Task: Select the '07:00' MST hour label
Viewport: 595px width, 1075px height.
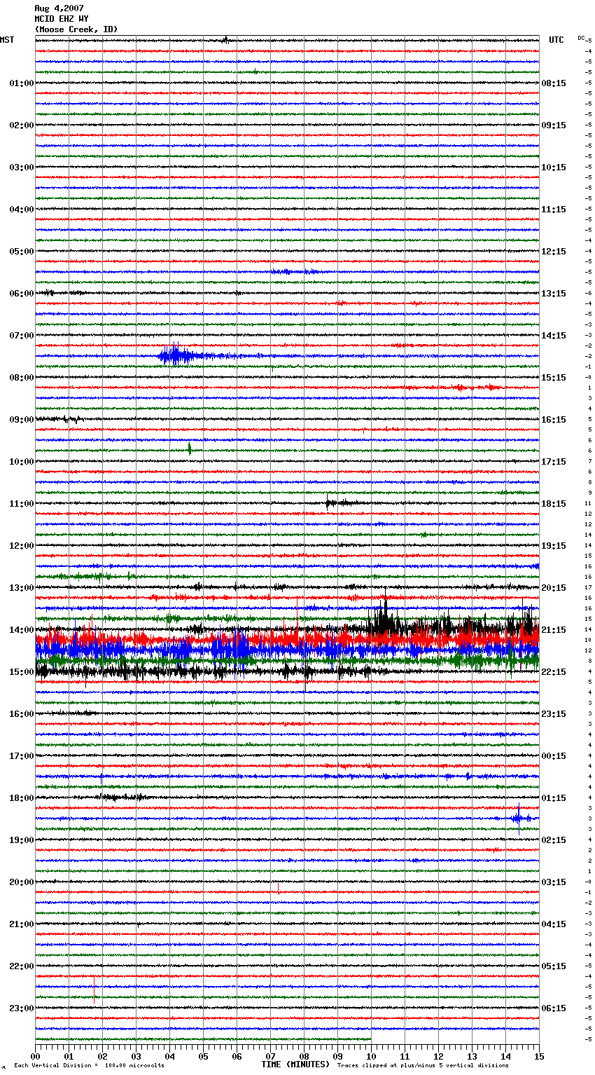Action: coord(21,336)
